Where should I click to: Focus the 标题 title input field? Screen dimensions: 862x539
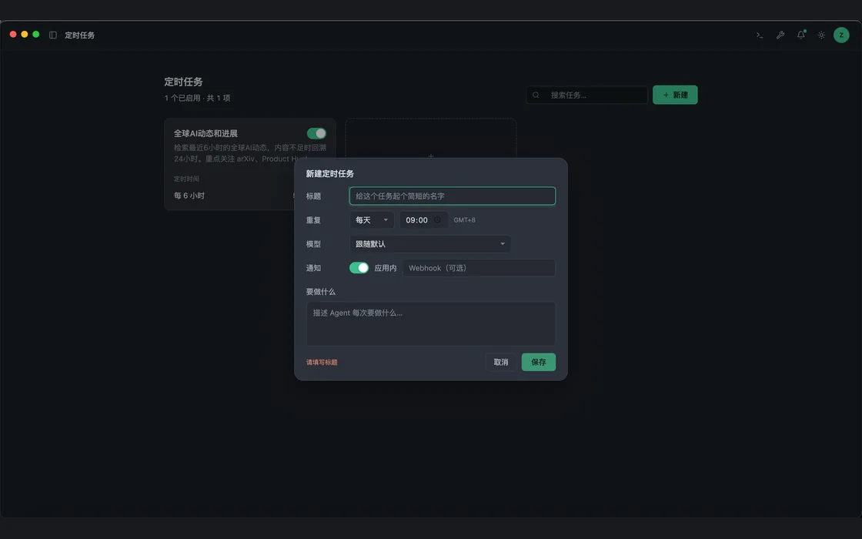click(x=453, y=196)
